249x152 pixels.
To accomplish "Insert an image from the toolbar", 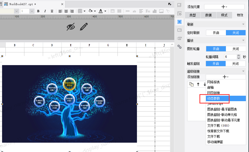I will [161, 11].
